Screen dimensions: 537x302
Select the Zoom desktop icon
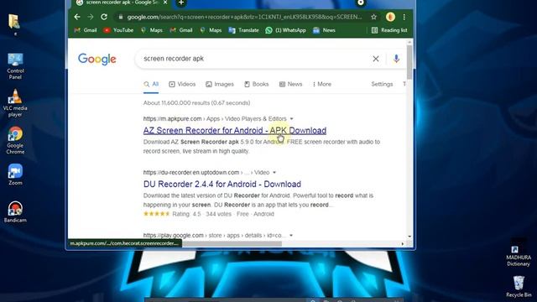tap(15, 174)
